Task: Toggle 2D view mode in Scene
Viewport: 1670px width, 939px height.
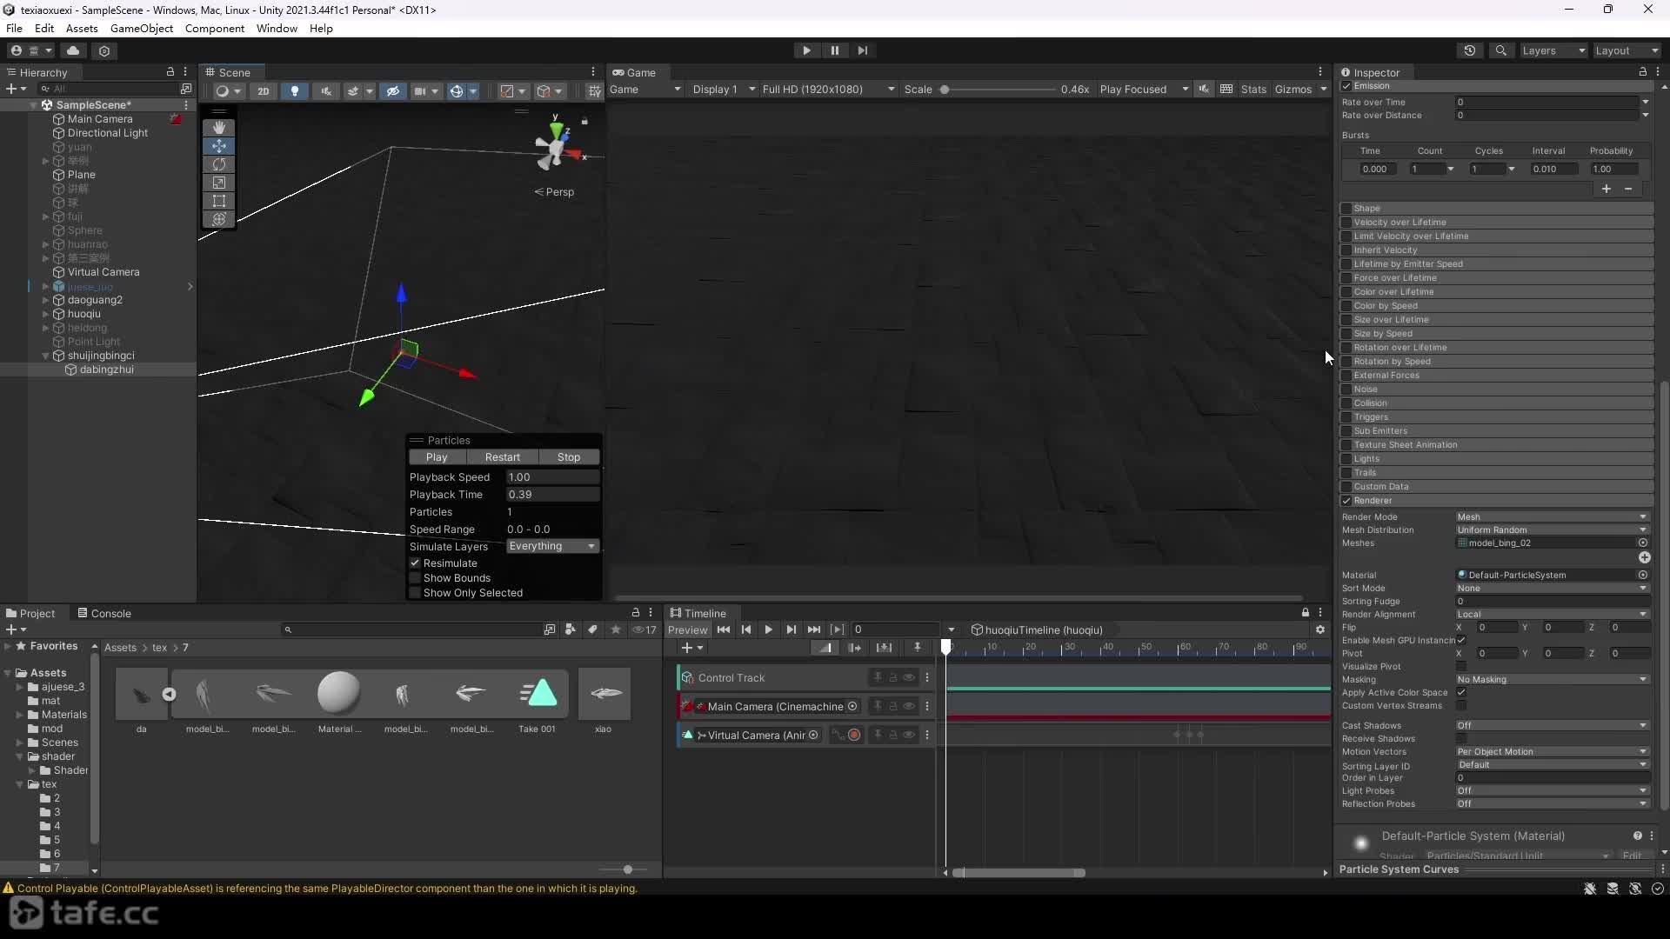Action: [x=263, y=90]
